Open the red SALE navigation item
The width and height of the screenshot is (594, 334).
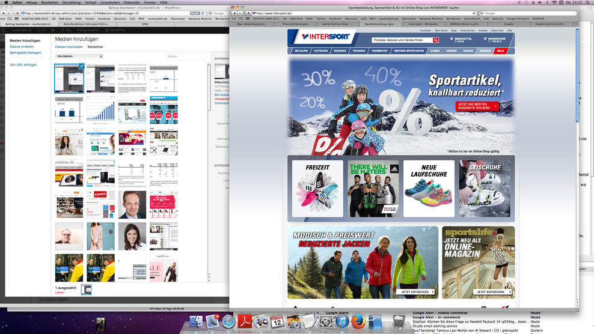[500, 50]
